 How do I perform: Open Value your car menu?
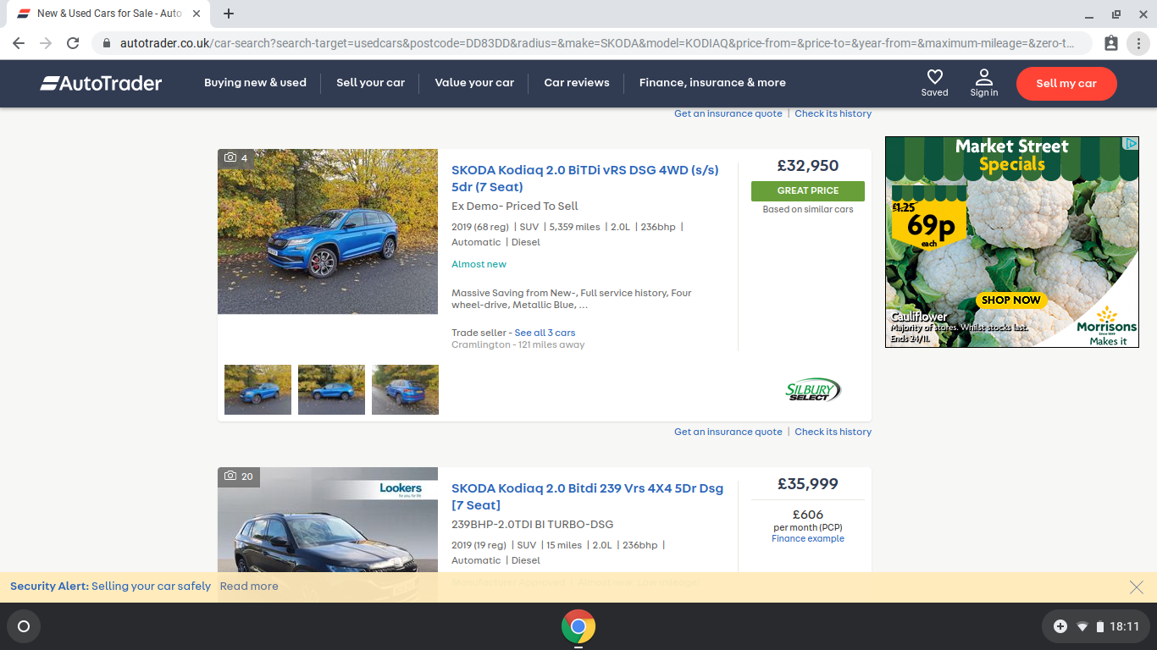point(474,83)
